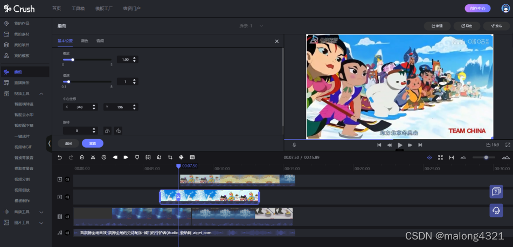Open the user avatar in top-right corner
Viewport: 513px width, 247px height.
tap(505, 9)
